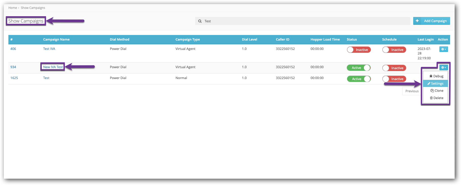Click the search magnifier icon
The width and height of the screenshot is (461, 185).
pyautogui.click(x=200, y=21)
